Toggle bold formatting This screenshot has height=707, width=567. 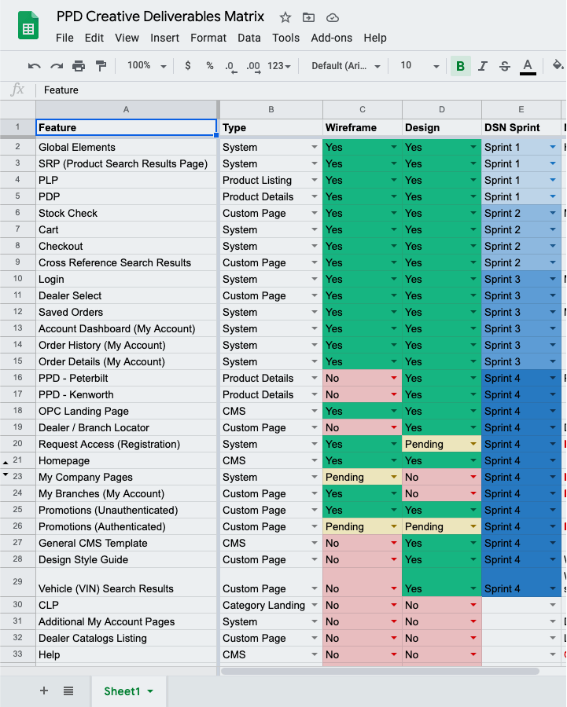[461, 66]
